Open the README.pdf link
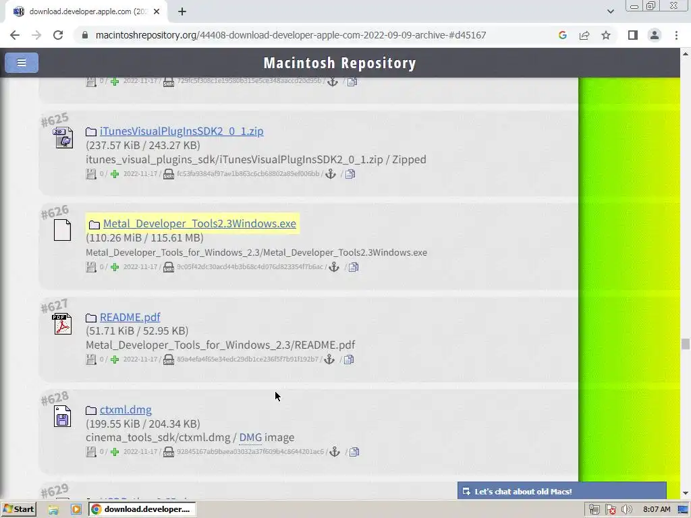 point(130,317)
